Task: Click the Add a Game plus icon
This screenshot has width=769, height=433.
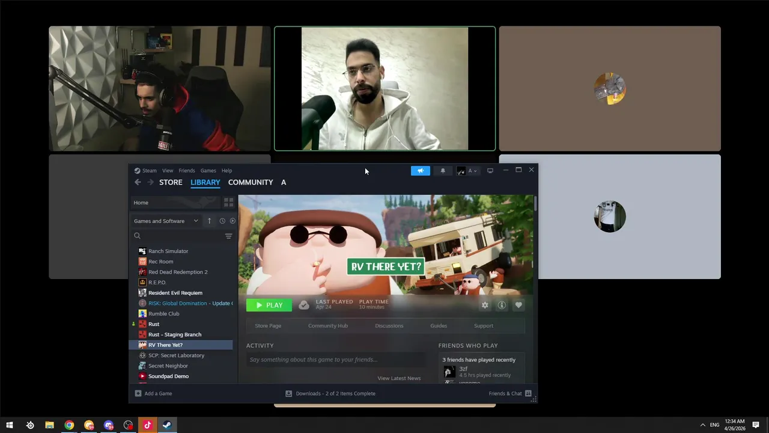Action: [138, 393]
